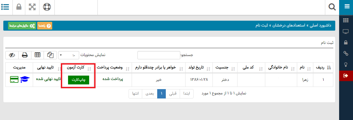The width and height of the screenshot is (353, 120).
Task: Print the table with the printer icon
Action: click(x=25, y=55)
